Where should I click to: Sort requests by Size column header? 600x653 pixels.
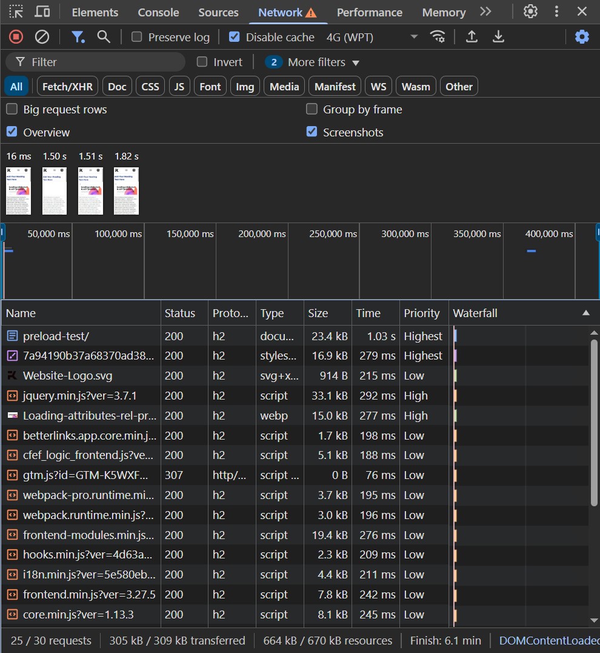tap(328, 313)
